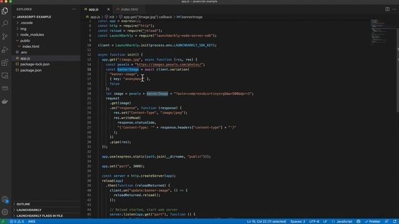399x224 pixels.
Task: Collapse the JAVASCRIPT-EXAMPLE root folder
Action: [34, 17]
